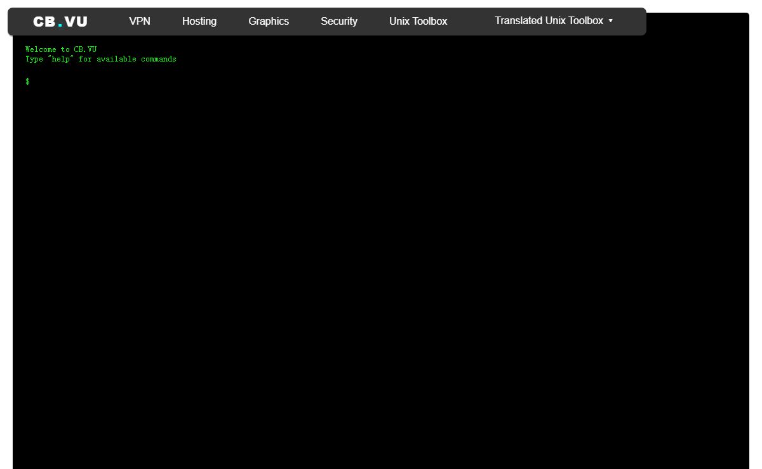Open the Security section

point(339,21)
